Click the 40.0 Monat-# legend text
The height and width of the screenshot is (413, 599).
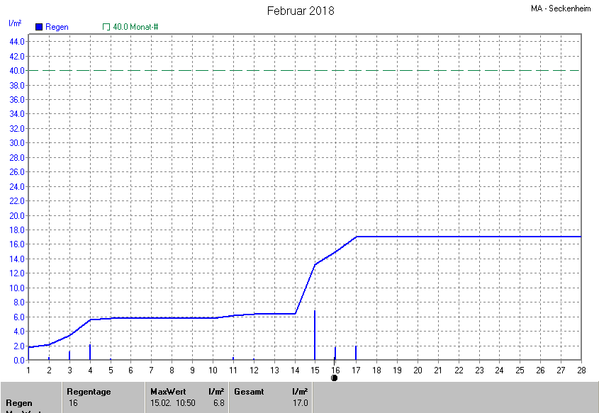tap(135, 27)
